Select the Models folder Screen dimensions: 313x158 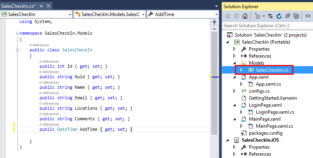[256, 63]
